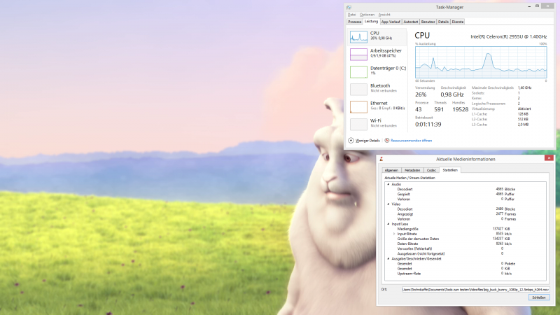Click the 26% Verwendung value
This screenshot has width=560, height=315.
pyautogui.click(x=421, y=94)
